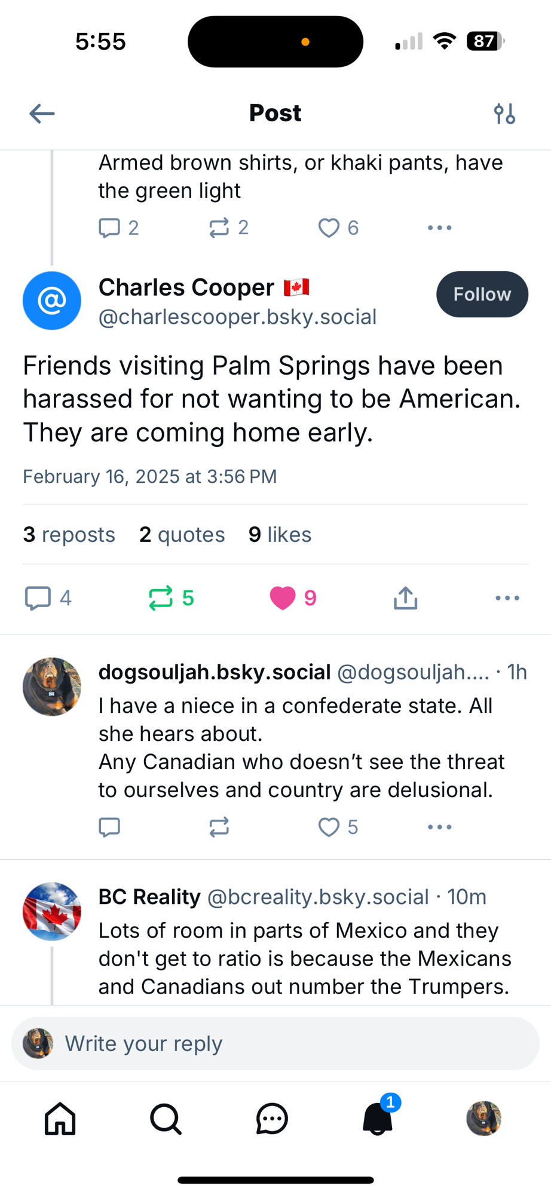Open BC Reality's Canadian flag avatar
551x1195 pixels.
(x=52, y=911)
